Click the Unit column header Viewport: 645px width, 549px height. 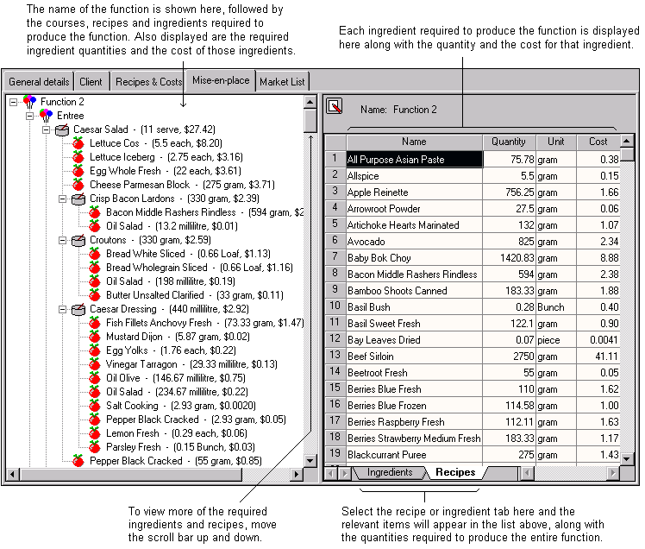[x=556, y=142]
